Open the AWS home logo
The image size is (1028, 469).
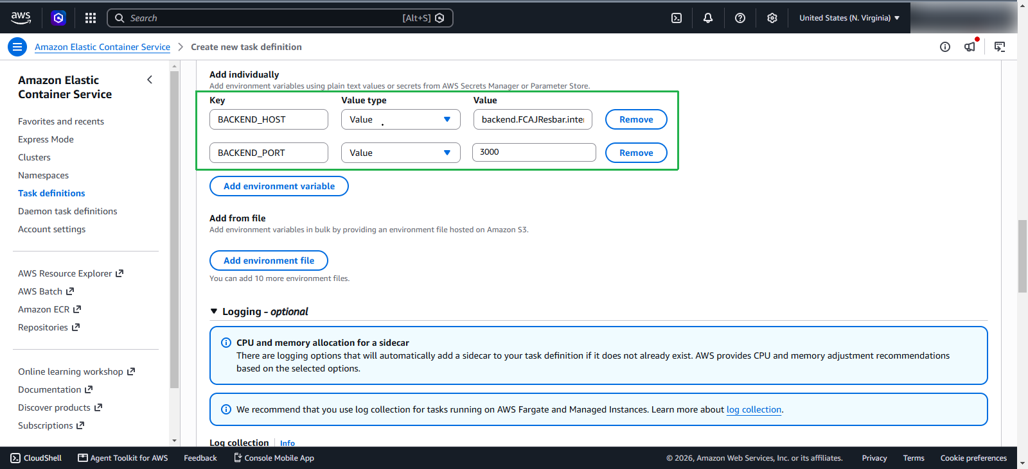pos(21,18)
